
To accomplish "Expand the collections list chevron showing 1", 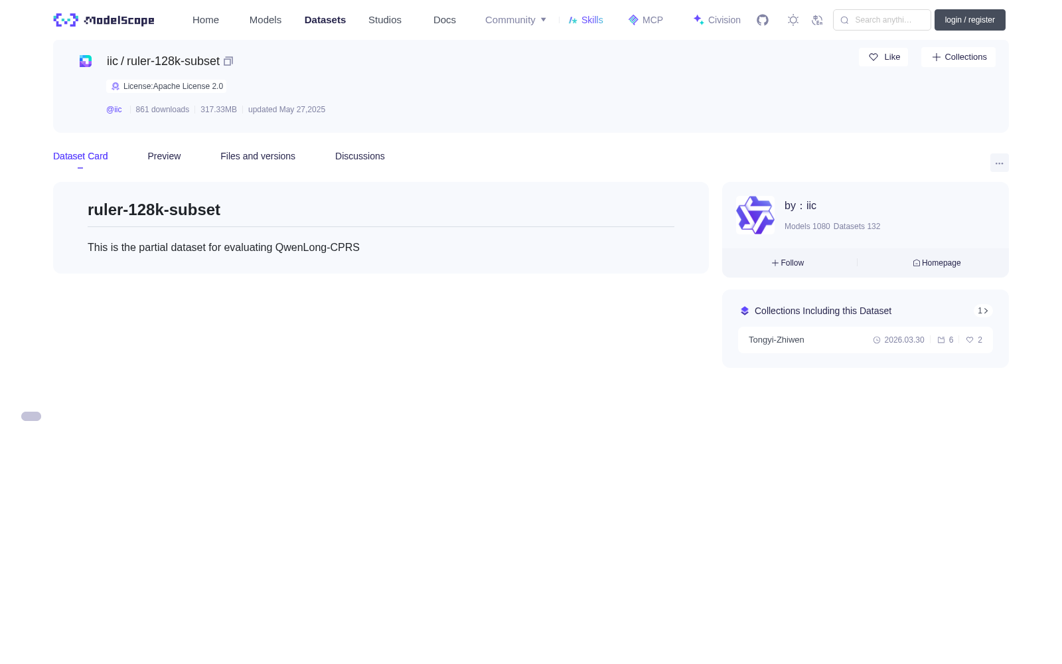I will (983, 311).
